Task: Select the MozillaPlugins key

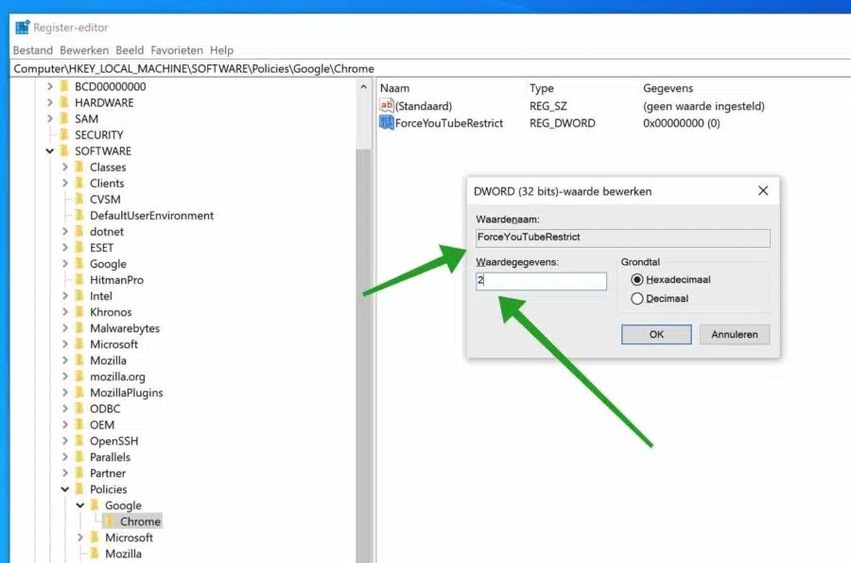Action: [x=127, y=393]
